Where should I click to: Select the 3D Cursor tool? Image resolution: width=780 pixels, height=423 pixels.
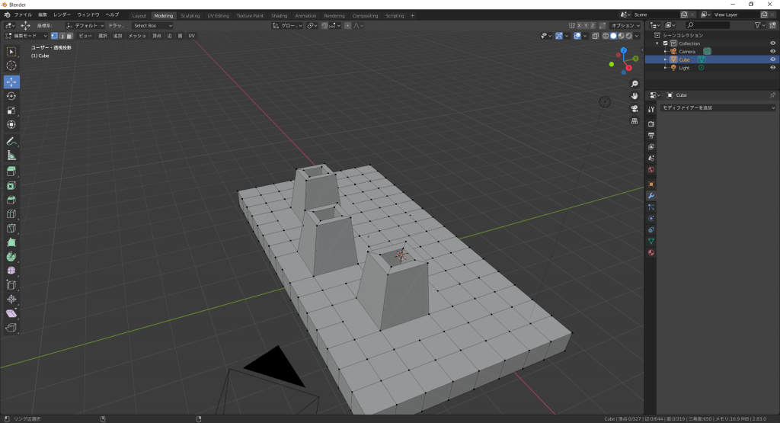point(11,66)
